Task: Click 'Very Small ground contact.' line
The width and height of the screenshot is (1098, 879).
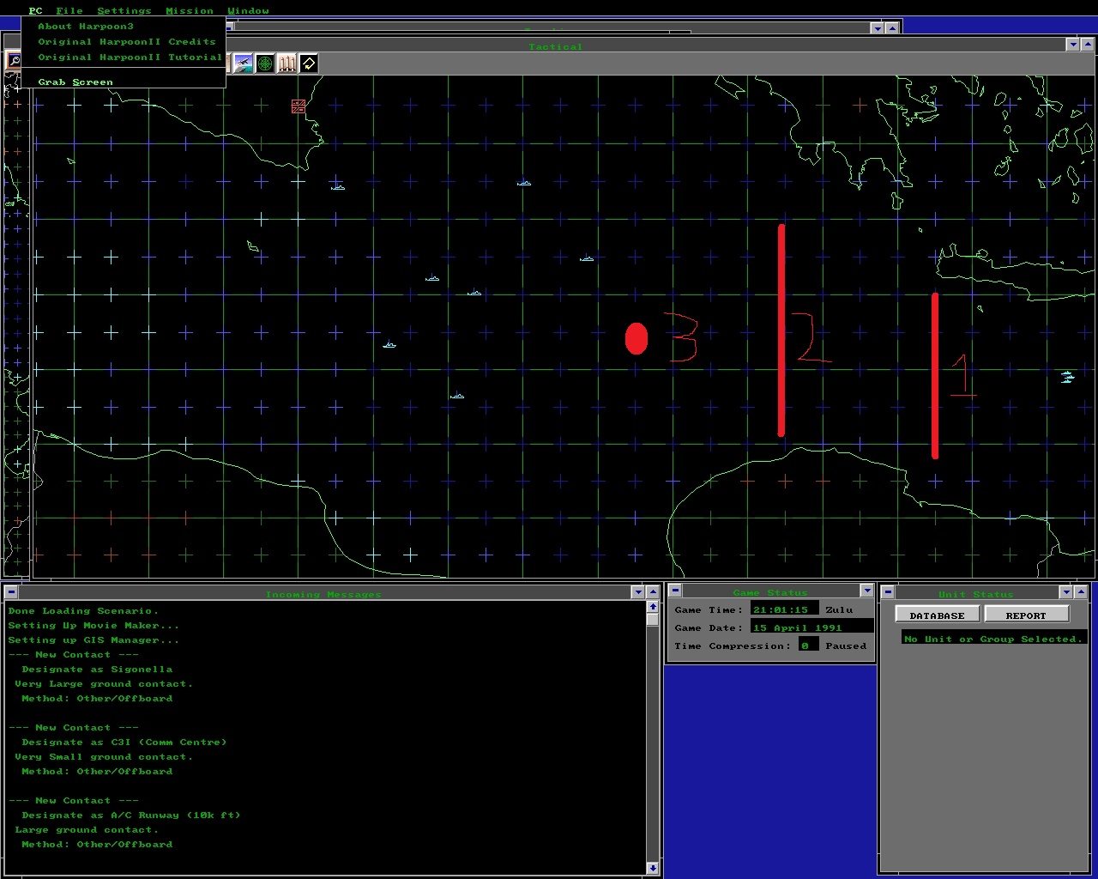Action: tap(104, 757)
